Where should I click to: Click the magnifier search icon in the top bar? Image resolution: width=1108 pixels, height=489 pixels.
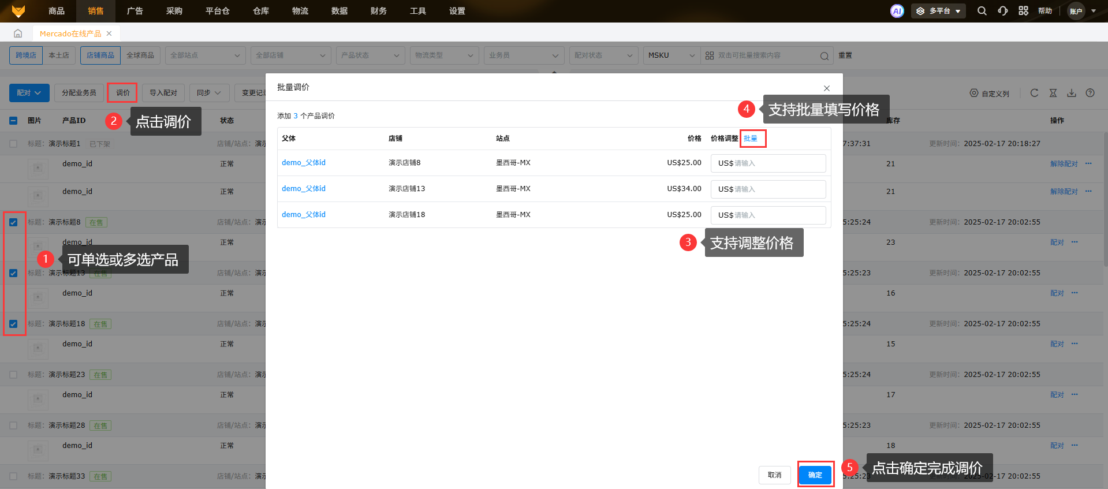[982, 11]
